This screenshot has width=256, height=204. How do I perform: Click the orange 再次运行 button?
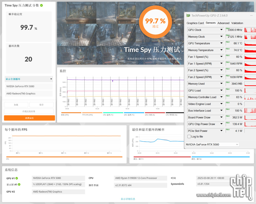click(29, 118)
